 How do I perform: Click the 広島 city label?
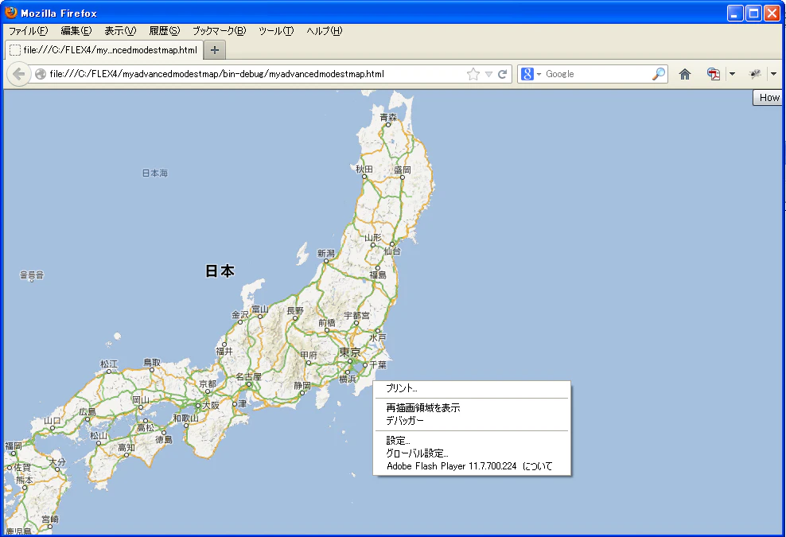88,411
